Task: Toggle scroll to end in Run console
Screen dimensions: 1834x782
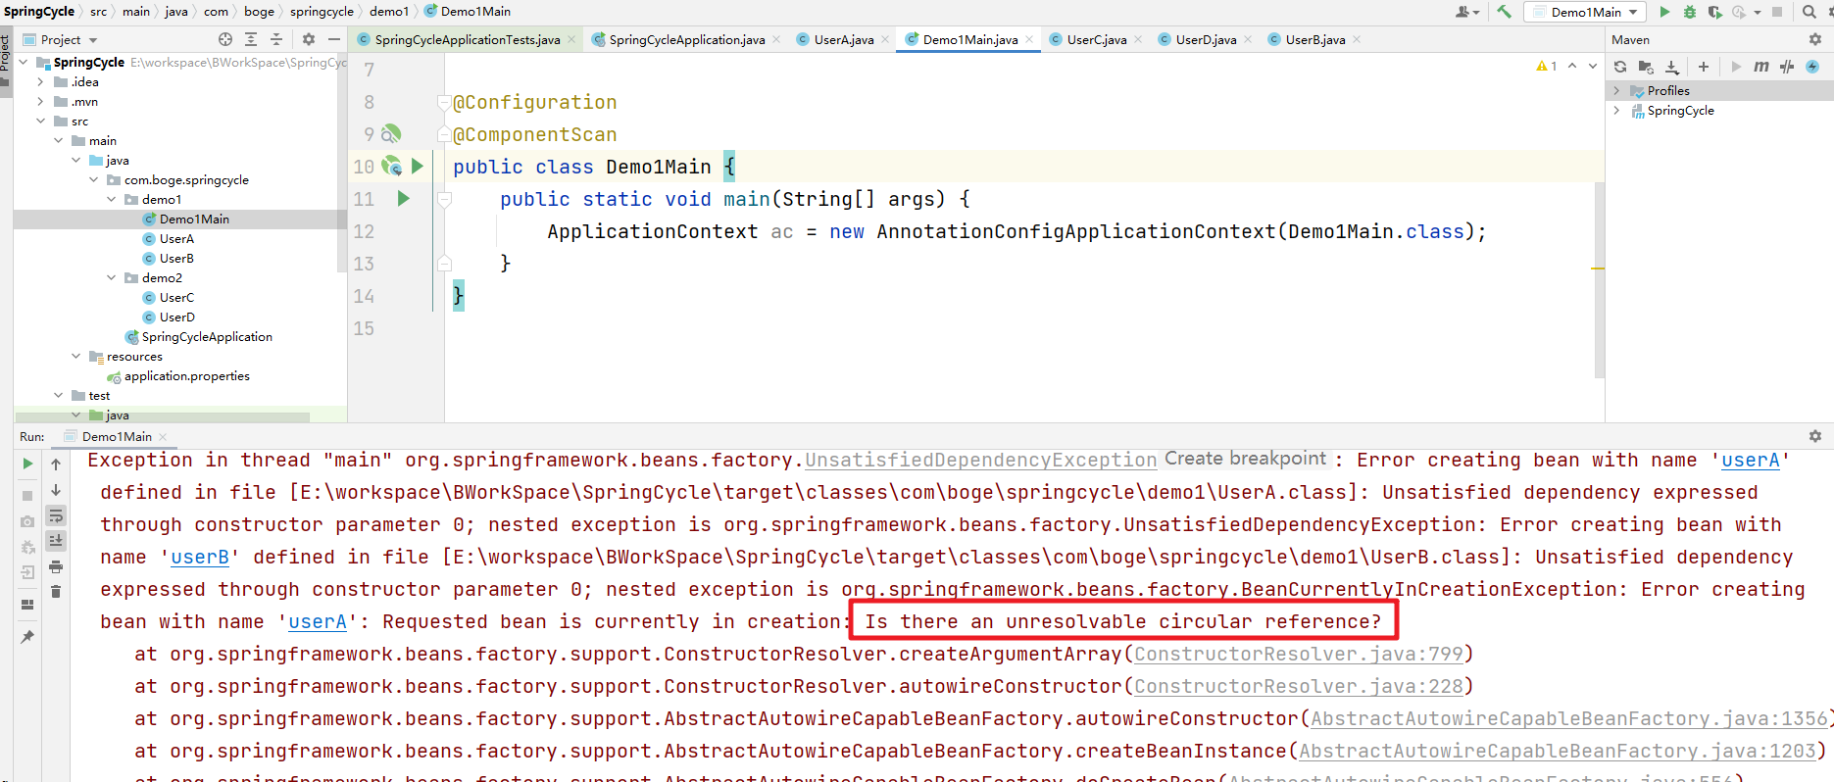Action: (x=56, y=541)
